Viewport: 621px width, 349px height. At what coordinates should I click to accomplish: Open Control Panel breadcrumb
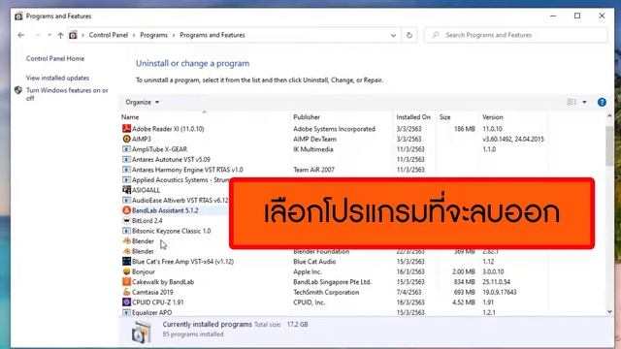click(108, 35)
